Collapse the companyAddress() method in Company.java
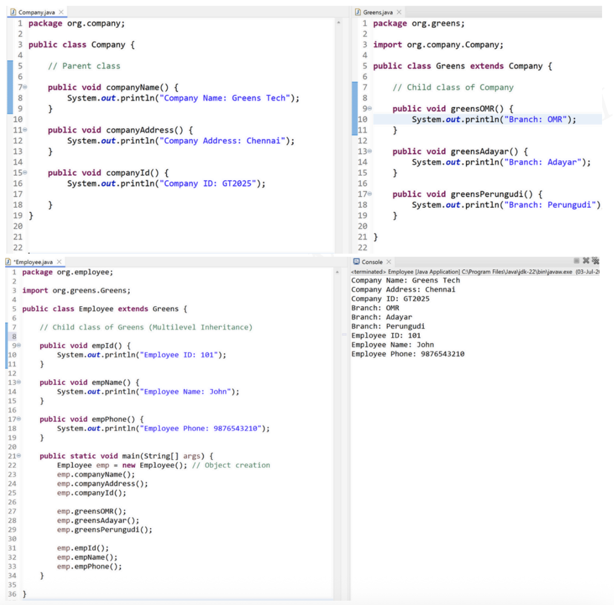 [x=25, y=130]
